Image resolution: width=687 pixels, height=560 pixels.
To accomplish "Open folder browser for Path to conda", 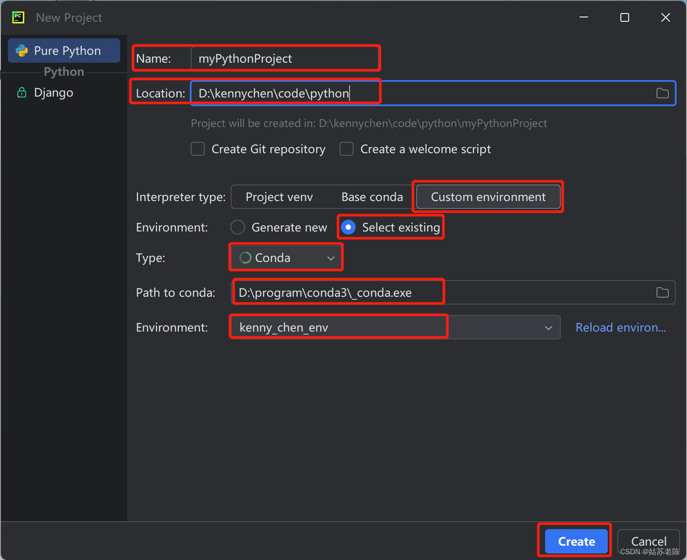I will coord(662,292).
